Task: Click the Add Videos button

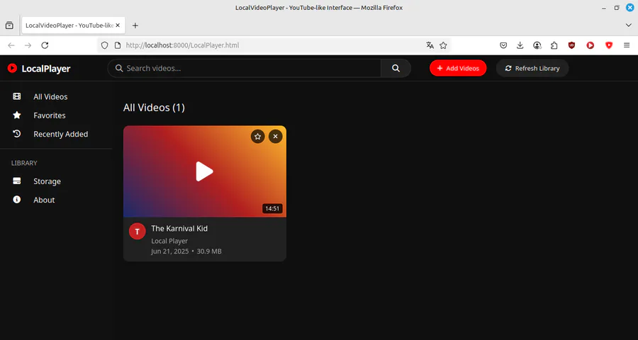Action: click(458, 68)
